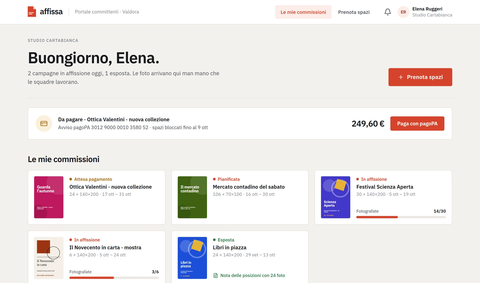Screen dimensions: 480x283
Task: Open Nota delle posizioni con 24 foto
Action: [x=249, y=276]
